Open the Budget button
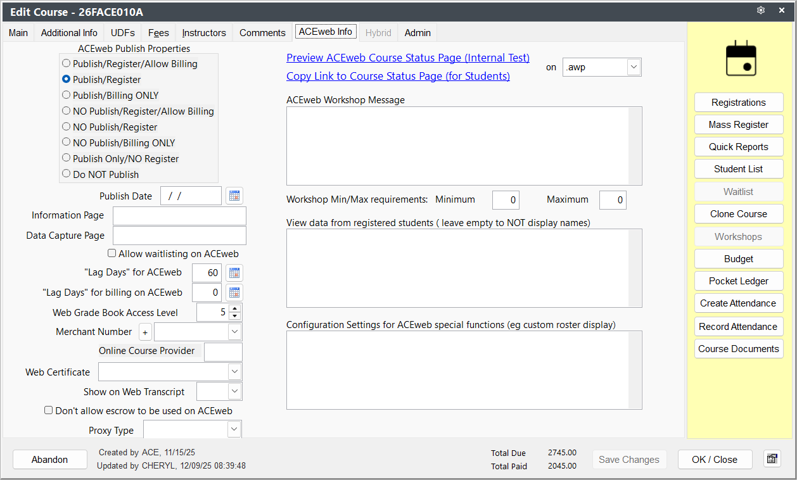 739,258
